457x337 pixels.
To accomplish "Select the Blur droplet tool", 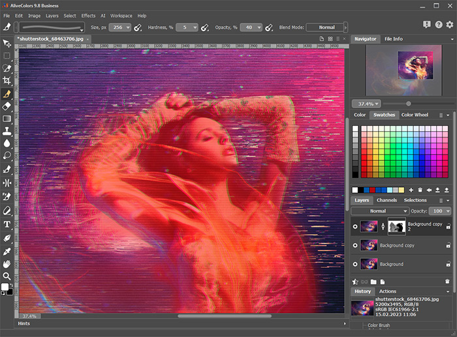I will pyautogui.click(x=7, y=143).
